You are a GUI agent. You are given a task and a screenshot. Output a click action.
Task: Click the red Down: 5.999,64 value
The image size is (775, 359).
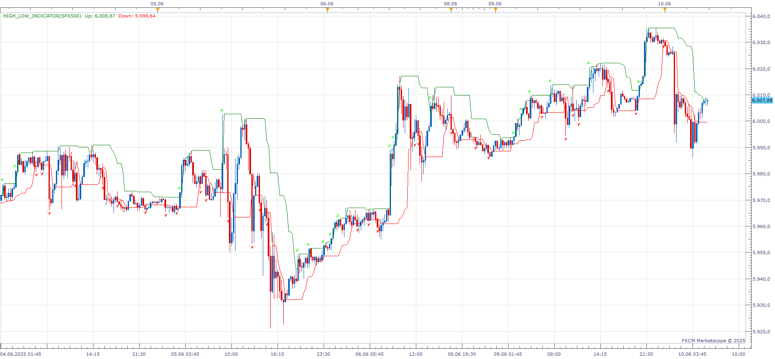[x=137, y=16]
